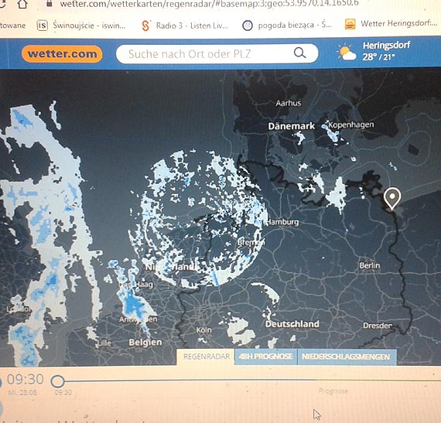Click the search magnifier icon

pyautogui.click(x=300, y=53)
